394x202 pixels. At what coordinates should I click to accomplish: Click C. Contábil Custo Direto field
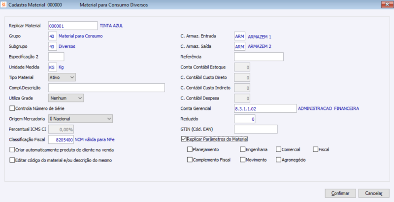242,77
